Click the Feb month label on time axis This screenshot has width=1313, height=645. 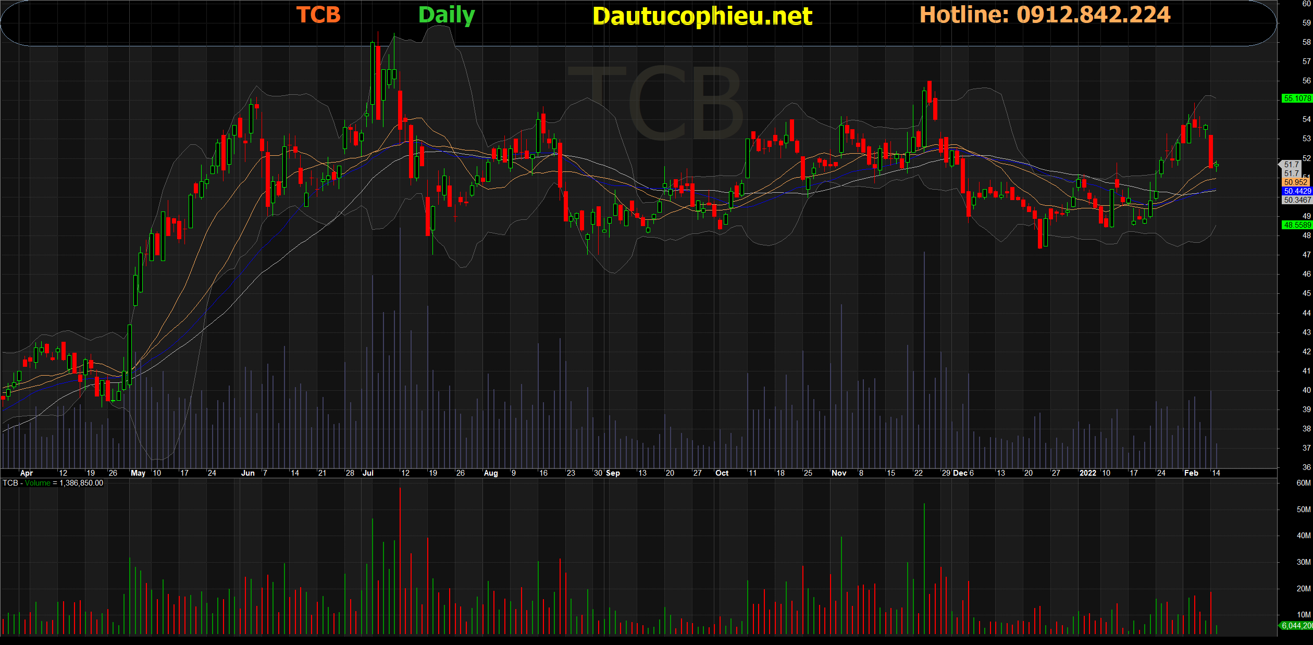tap(1191, 473)
